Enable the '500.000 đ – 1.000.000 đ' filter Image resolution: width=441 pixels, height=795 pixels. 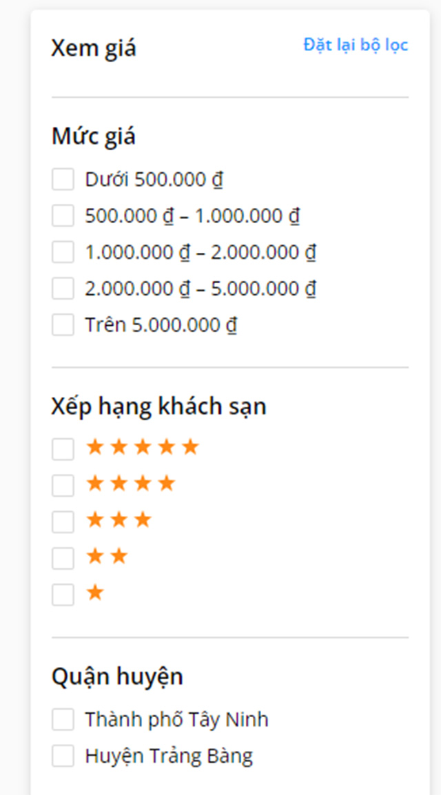63,216
